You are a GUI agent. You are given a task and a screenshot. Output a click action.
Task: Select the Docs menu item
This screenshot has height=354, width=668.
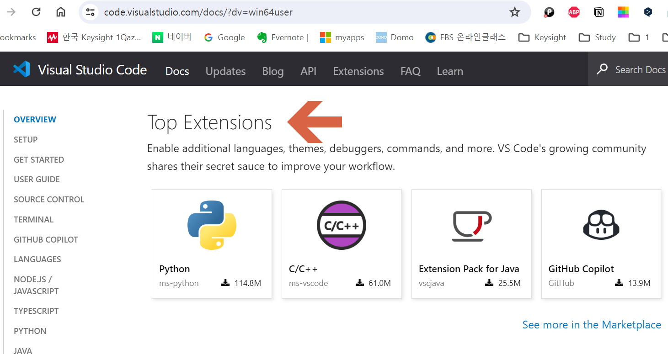coord(177,71)
